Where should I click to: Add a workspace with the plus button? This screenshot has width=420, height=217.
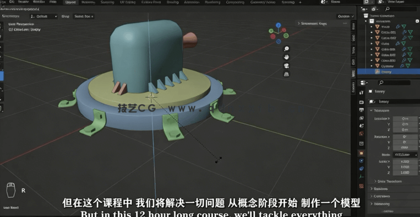(x=300, y=2)
